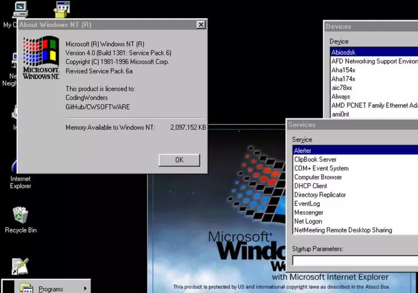Screen dimensions: 418x293
Task: Select the Always device entry
Action: click(x=374, y=96)
